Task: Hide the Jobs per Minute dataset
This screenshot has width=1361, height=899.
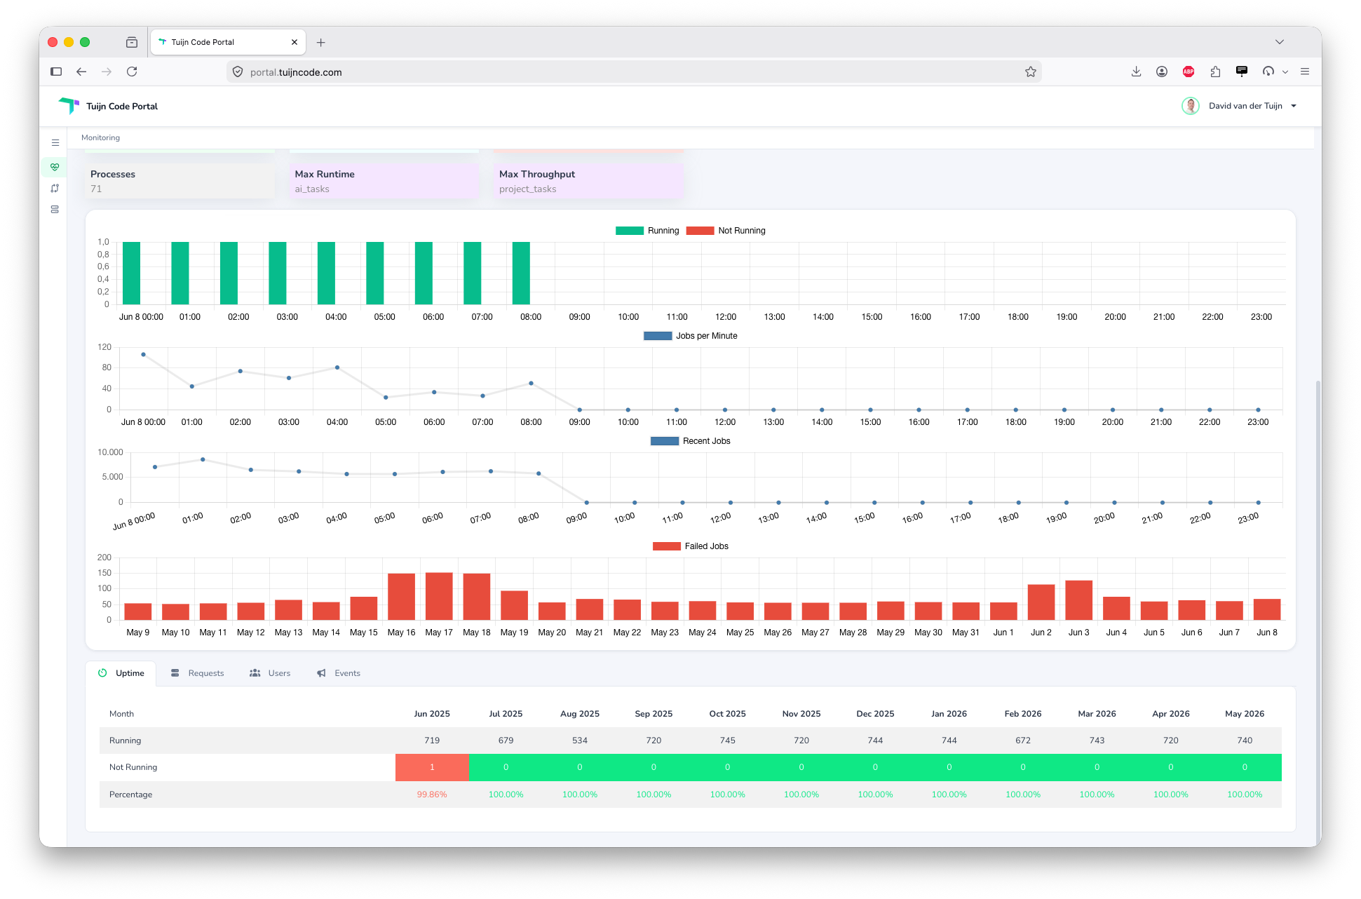Action: 691,336
